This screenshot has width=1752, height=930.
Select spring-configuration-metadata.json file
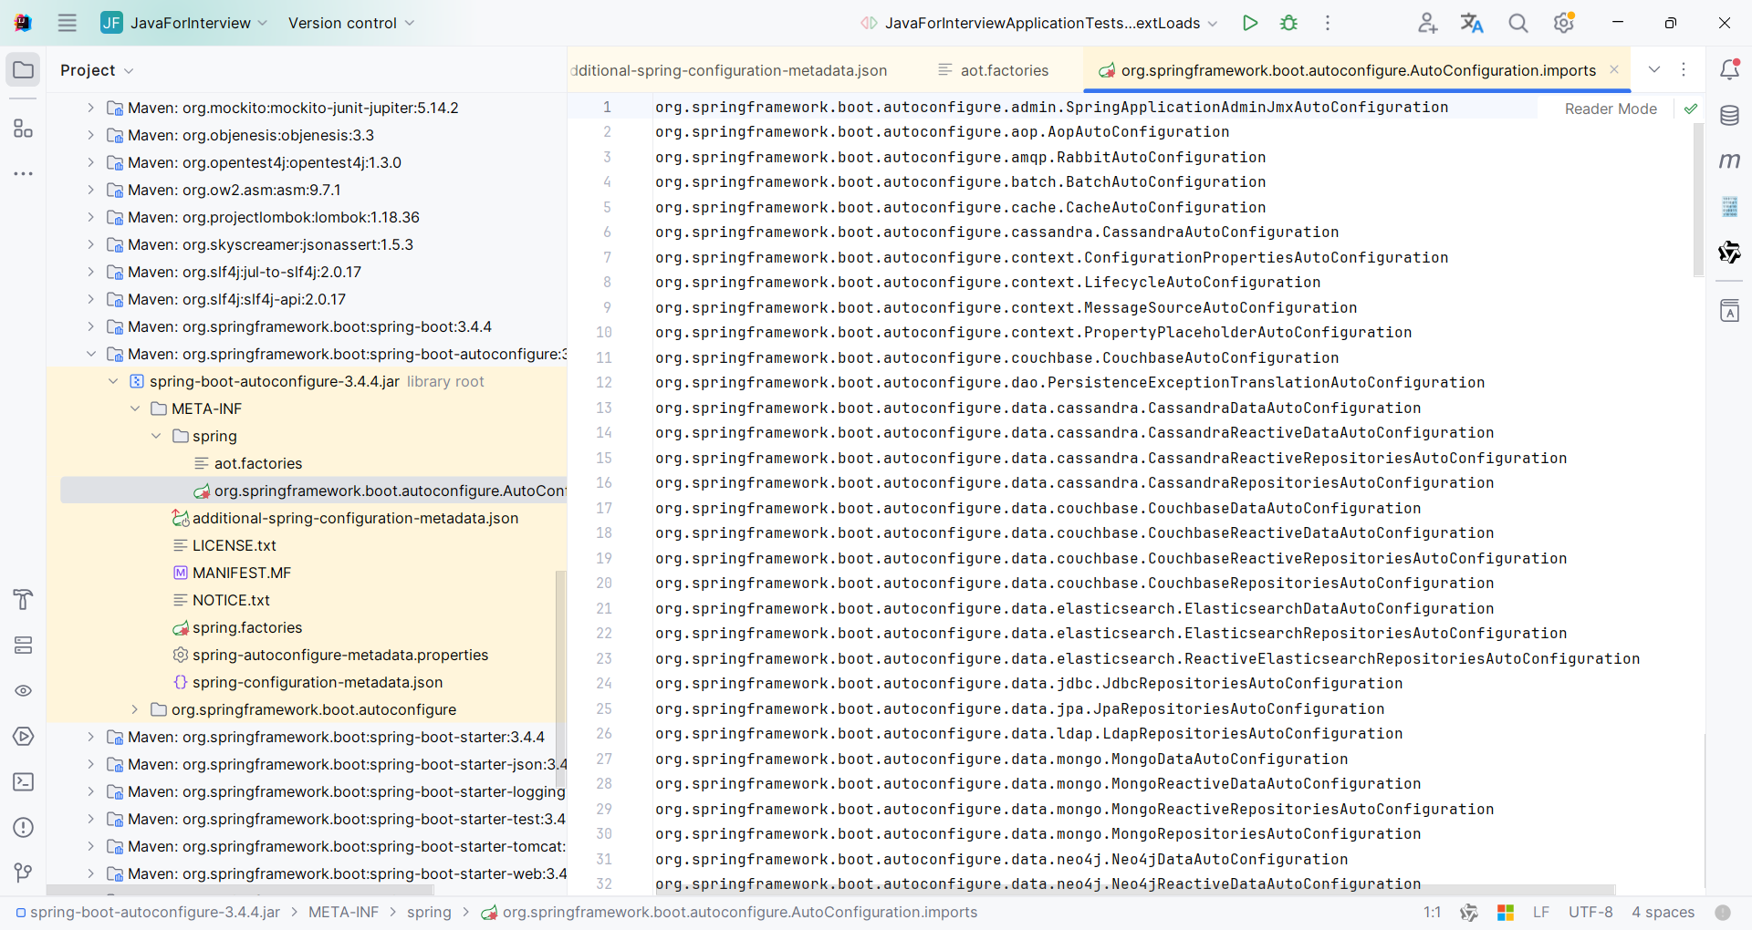[x=318, y=682]
